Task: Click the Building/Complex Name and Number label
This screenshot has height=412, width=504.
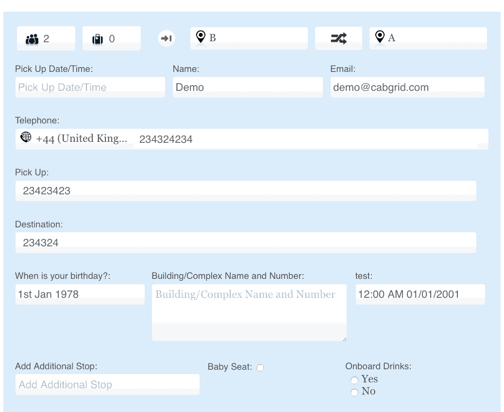Action: 228,276
